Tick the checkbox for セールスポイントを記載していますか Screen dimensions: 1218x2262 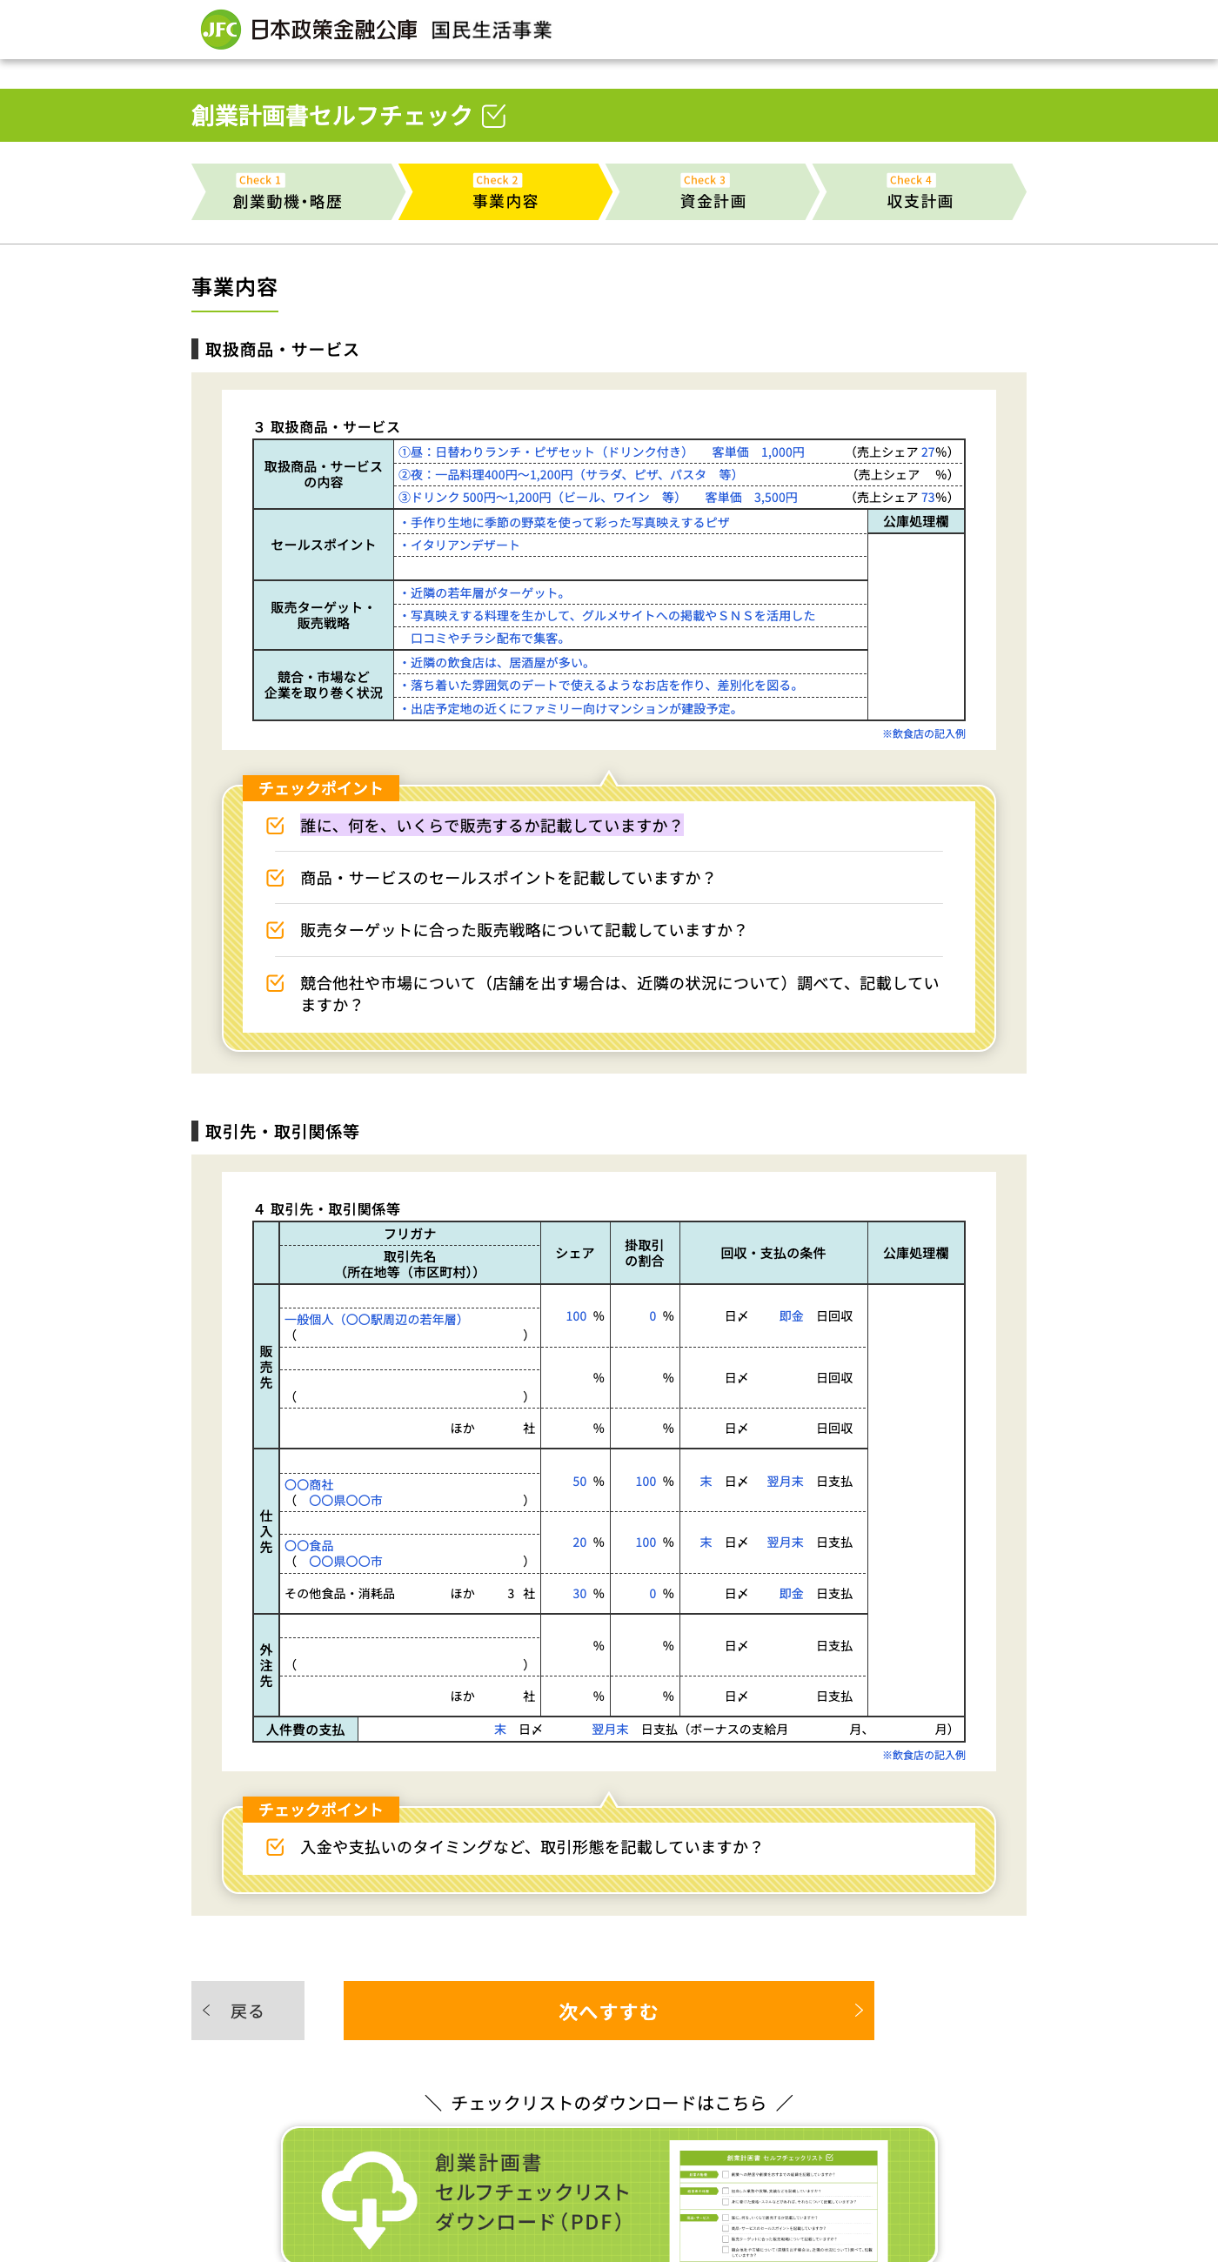pos(275,877)
